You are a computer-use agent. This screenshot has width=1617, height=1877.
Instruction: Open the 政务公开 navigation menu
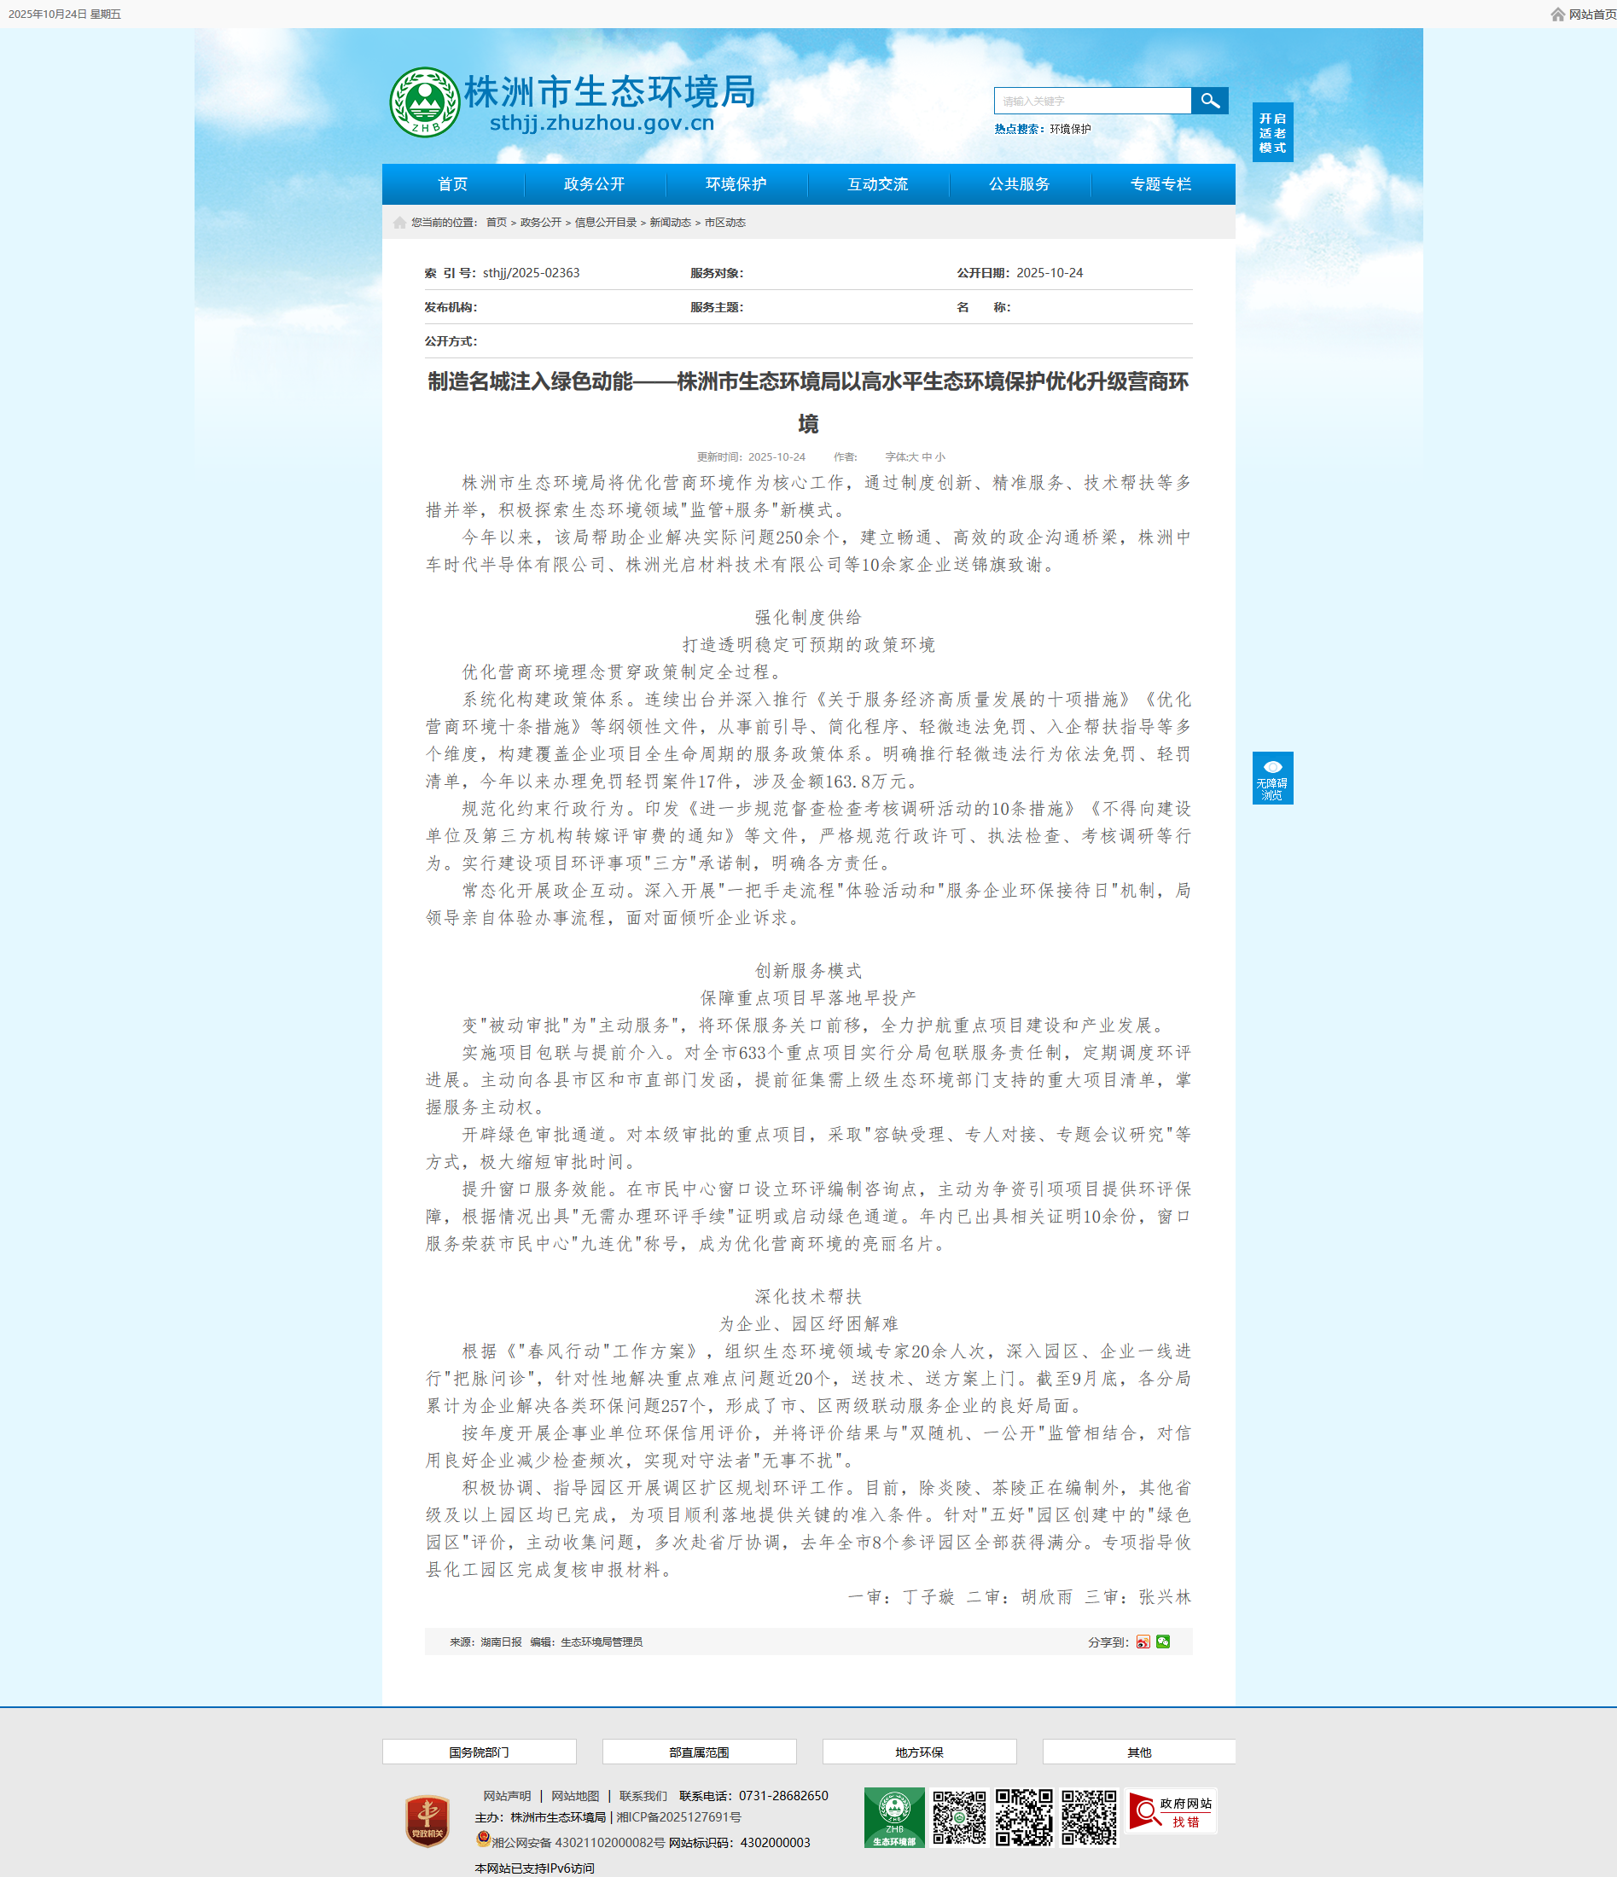click(594, 184)
